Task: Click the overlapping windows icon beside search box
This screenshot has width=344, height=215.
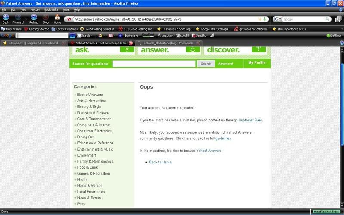Action: pyautogui.click(x=338, y=19)
